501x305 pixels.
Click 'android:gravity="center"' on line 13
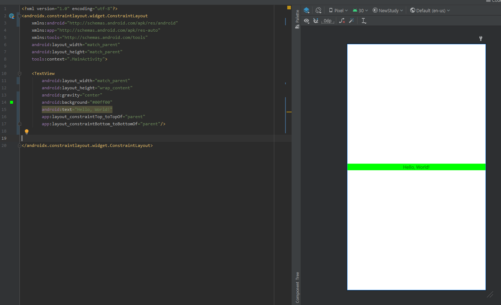click(72, 95)
